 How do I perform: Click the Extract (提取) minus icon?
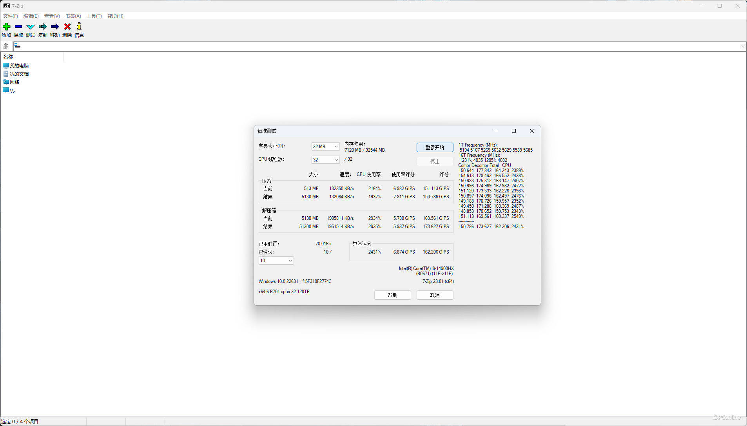[x=18, y=27]
